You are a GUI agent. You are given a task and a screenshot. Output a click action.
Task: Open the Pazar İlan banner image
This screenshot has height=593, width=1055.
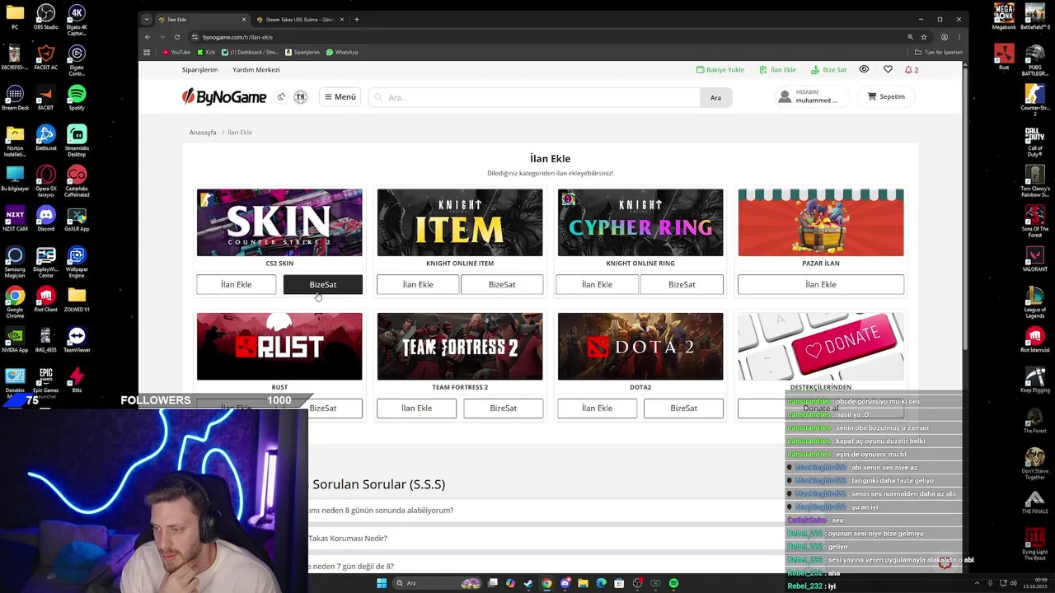click(821, 222)
